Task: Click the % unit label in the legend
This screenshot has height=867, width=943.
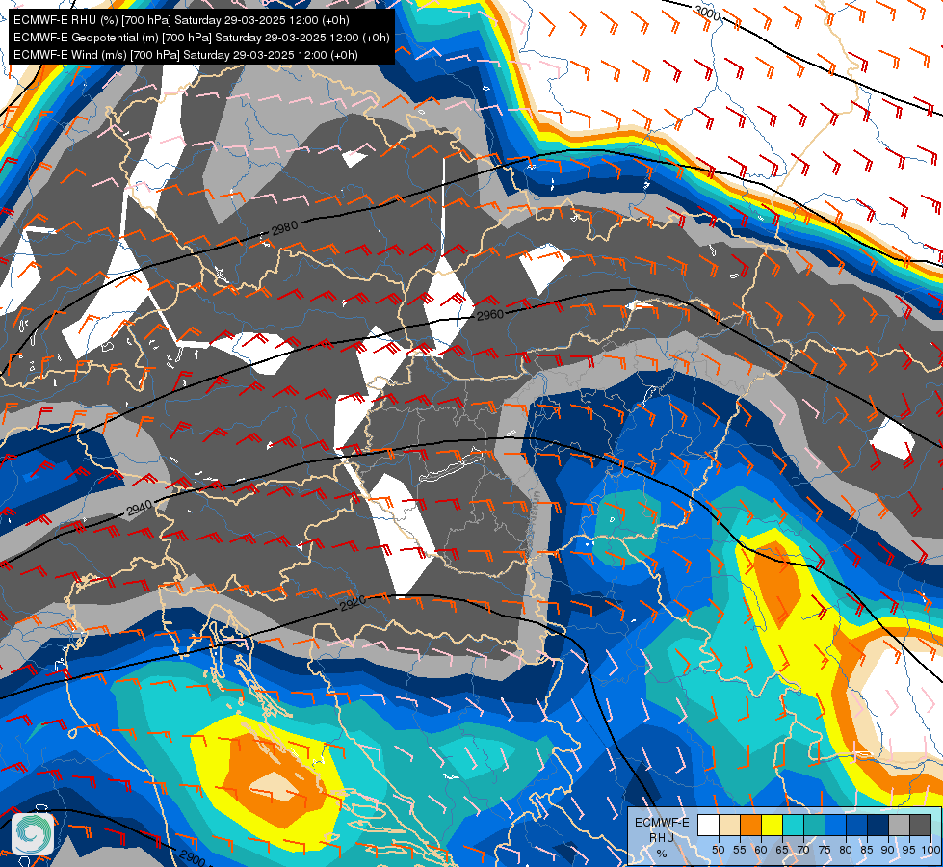Action: pyautogui.click(x=662, y=854)
